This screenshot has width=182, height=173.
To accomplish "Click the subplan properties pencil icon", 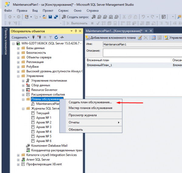I will point(140,38).
